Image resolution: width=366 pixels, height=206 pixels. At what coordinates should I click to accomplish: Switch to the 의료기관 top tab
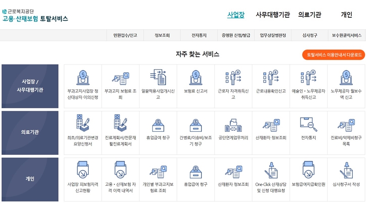click(310, 15)
